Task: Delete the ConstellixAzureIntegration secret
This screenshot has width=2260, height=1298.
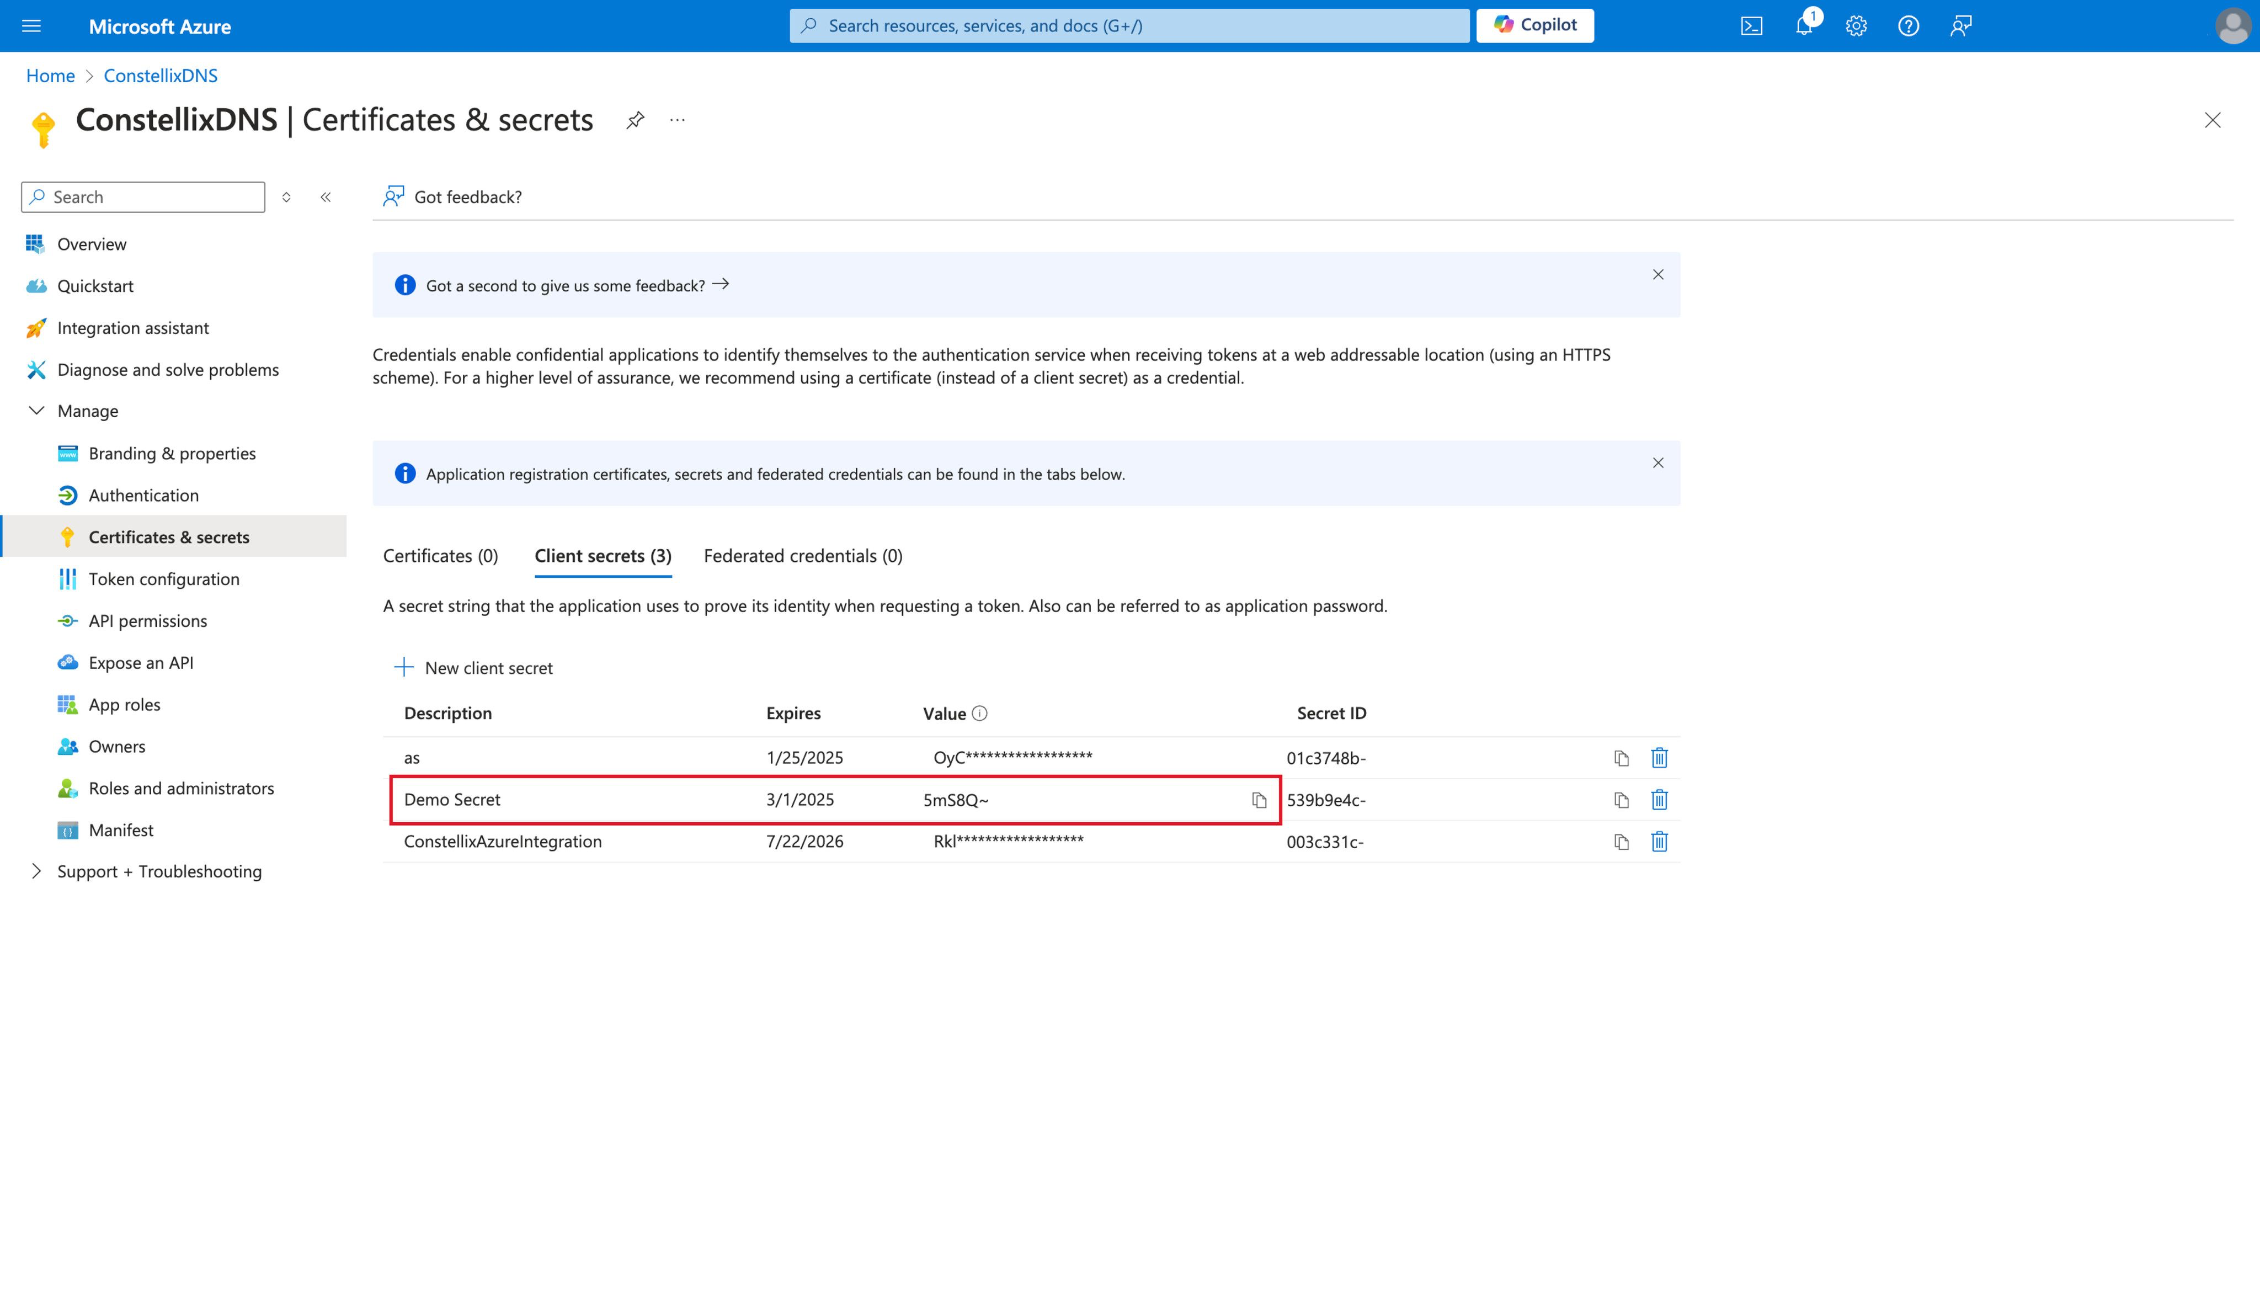Action: (1659, 842)
